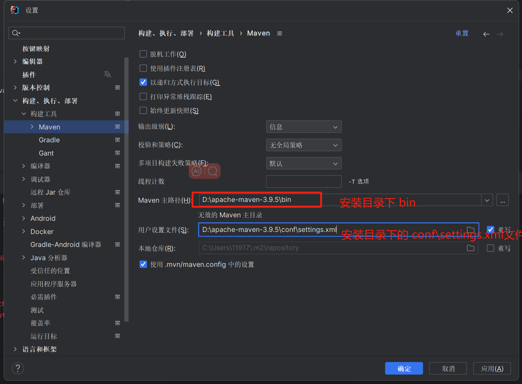This screenshot has height=384, width=522.
Task: Click 确定 button
Action: [404, 368]
